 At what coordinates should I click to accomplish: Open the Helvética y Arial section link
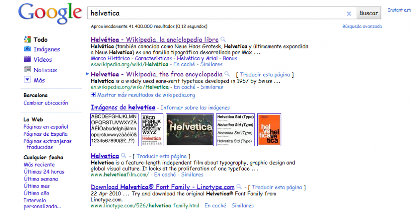click(197, 58)
